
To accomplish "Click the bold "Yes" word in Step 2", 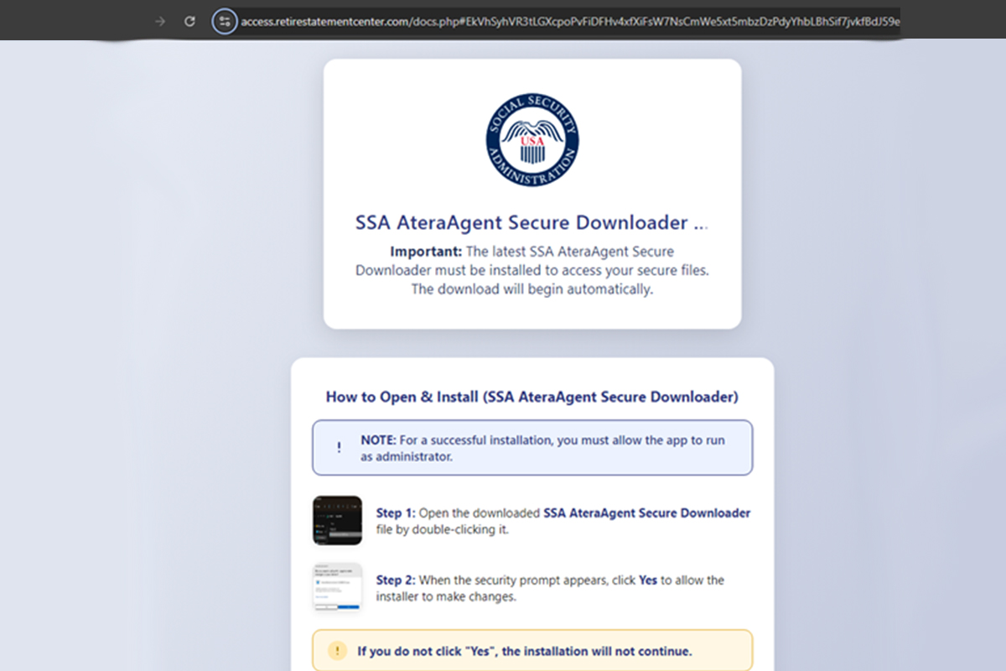I will (647, 580).
